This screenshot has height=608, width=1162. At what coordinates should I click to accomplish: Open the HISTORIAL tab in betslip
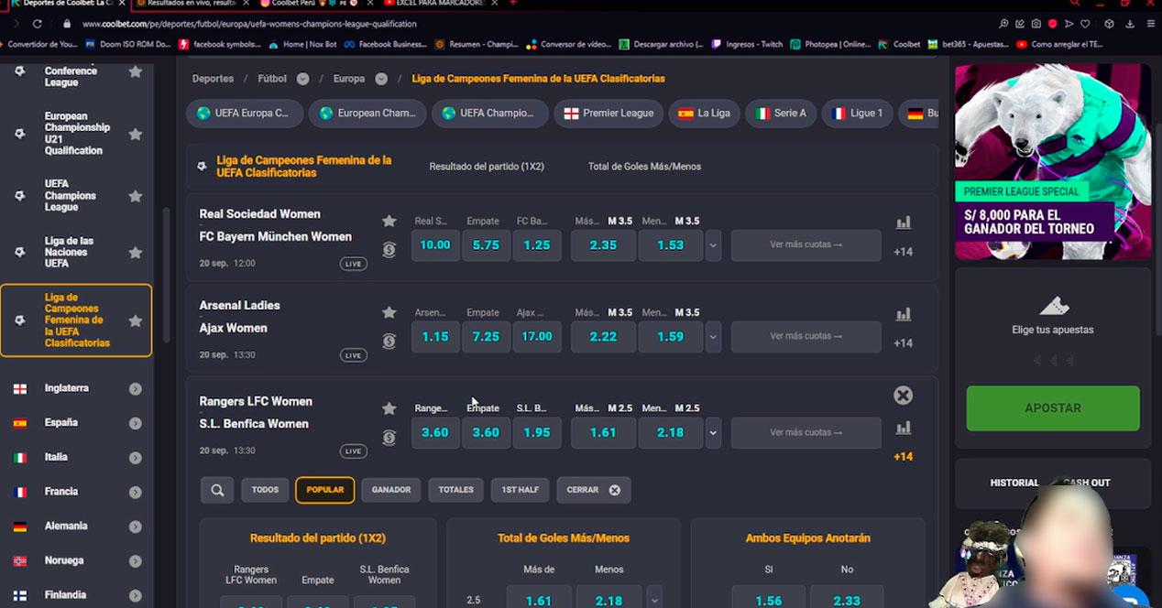pos(1014,483)
